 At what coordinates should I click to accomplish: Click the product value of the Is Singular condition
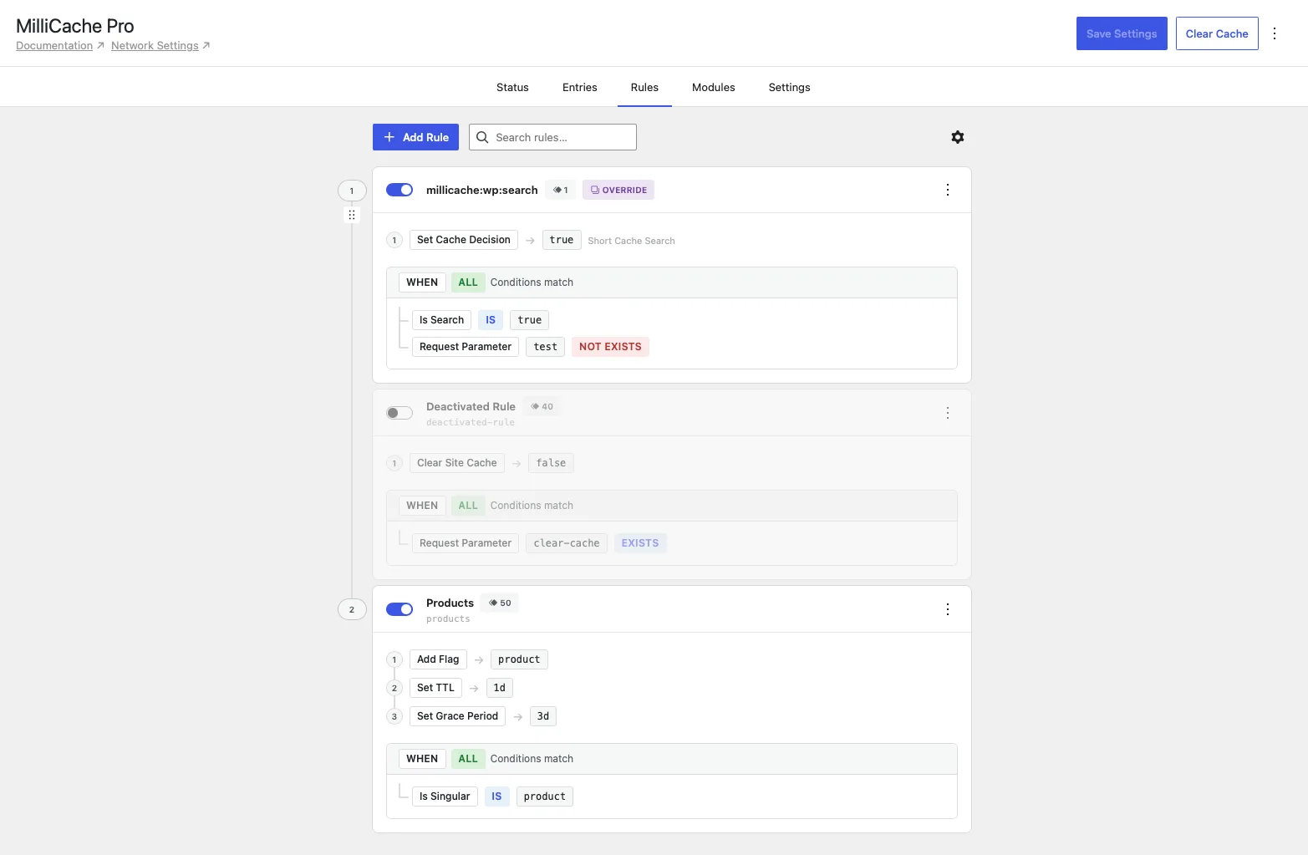pyautogui.click(x=545, y=796)
